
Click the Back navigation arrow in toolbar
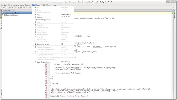30,8
